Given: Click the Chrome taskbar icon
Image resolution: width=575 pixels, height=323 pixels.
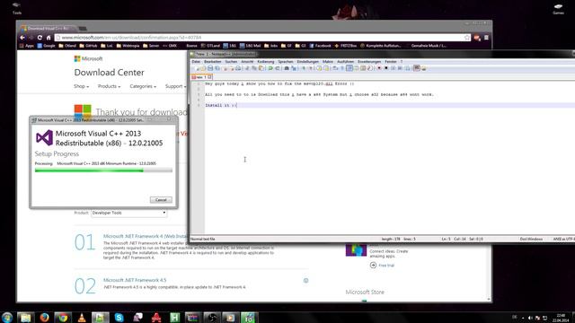Looking at the screenshot, I should pos(63,317).
